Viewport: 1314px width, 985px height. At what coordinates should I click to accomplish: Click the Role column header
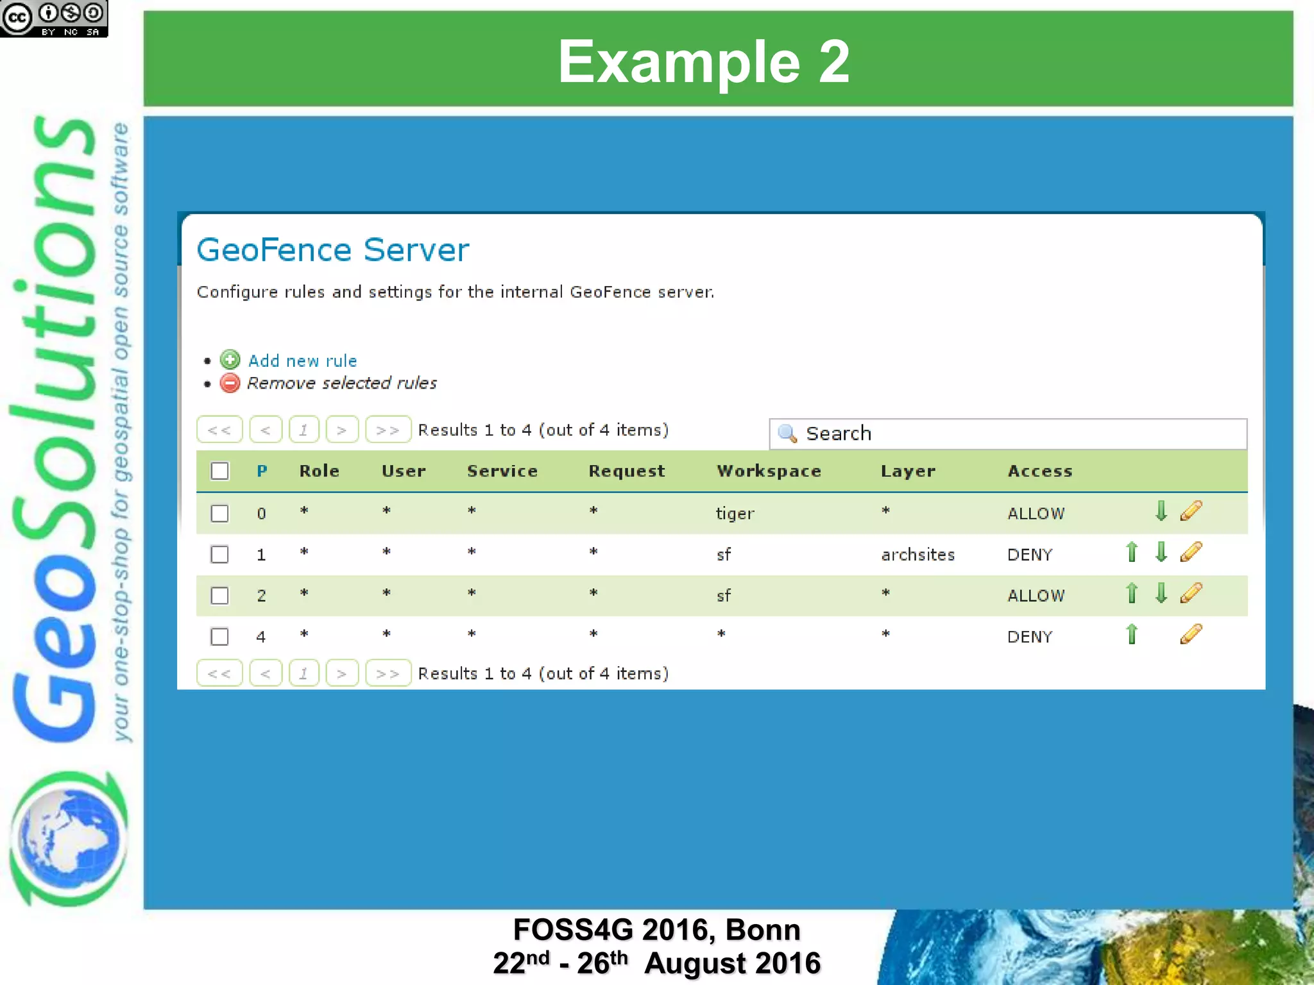coord(319,471)
